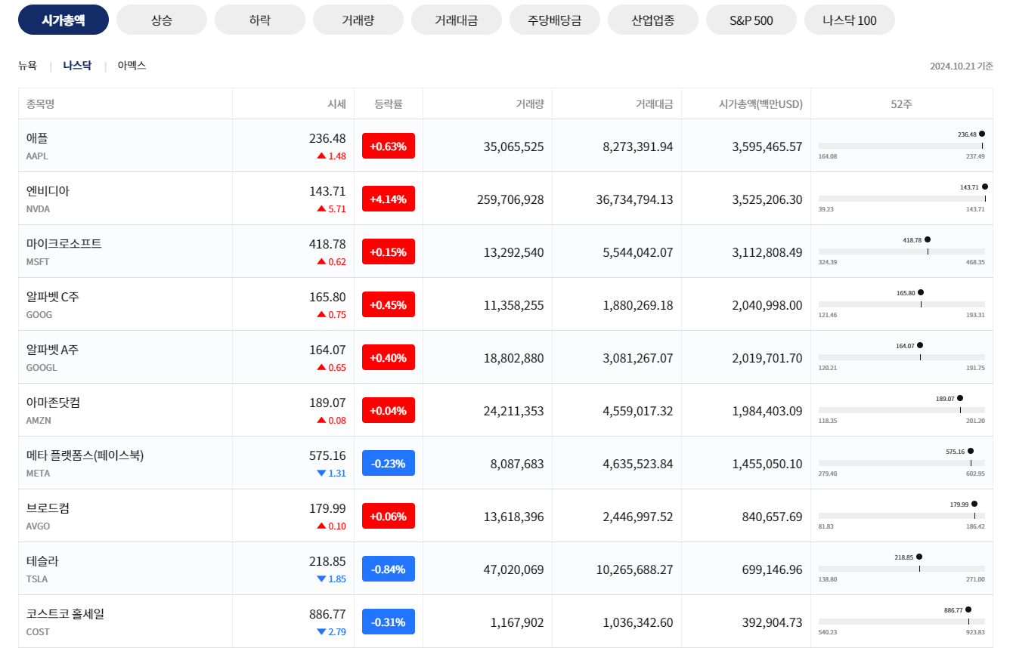Switch to the 산업업종 tab
Viewport: 1013px width, 648px height.
pyautogui.click(x=653, y=20)
